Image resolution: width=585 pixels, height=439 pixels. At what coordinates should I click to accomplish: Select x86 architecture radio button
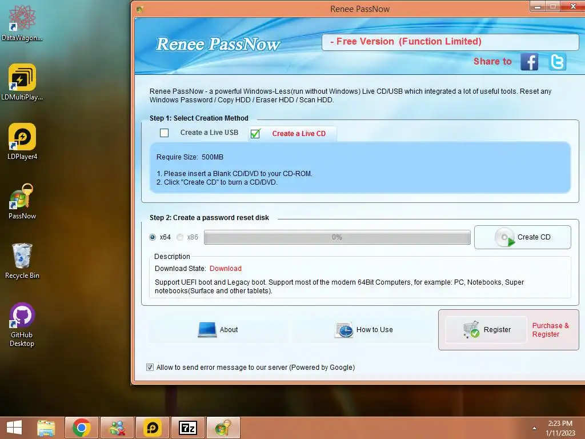pos(180,237)
